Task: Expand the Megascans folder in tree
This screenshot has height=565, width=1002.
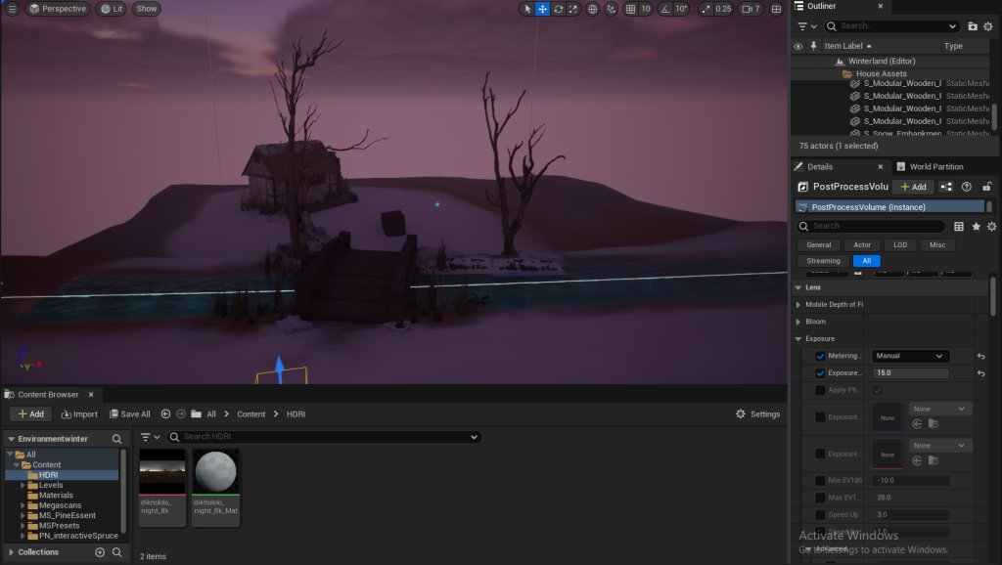Action: point(23,505)
